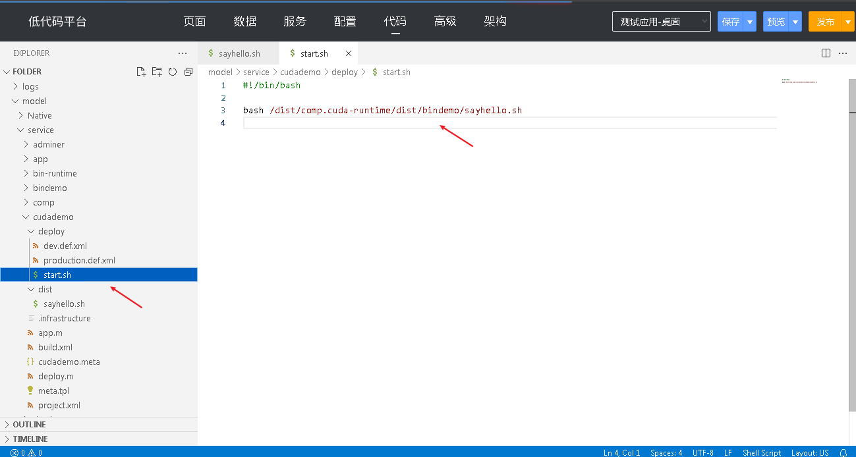Image resolution: width=856 pixels, height=457 pixels.
Task: Open dropdown arrow next to 保存
Action: [x=750, y=22]
